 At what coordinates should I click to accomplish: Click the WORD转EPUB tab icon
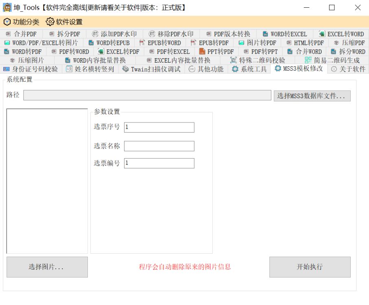(x=91, y=43)
